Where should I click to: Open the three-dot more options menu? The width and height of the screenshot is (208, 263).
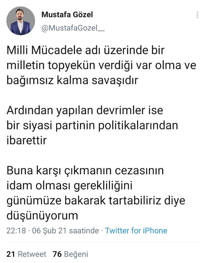click(x=197, y=15)
